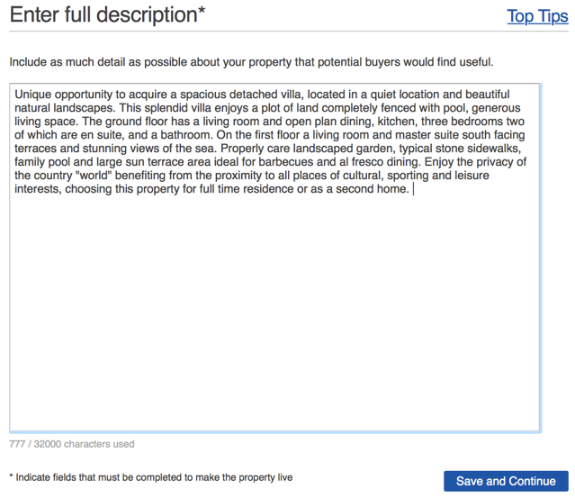Click "interests" at start of last line
The width and height of the screenshot is (575, 498).
click(x=38, y=189)
